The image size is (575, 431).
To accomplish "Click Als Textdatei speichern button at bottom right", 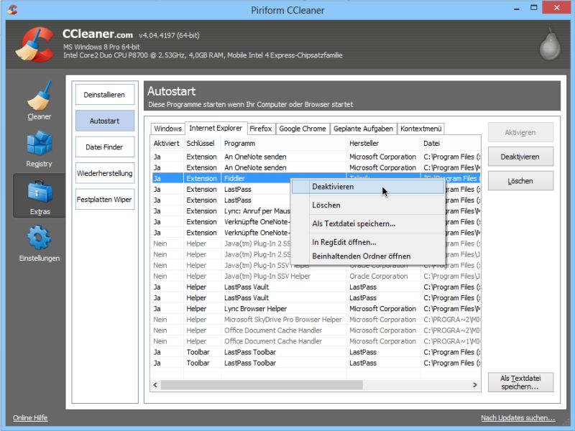I will pos(520,382).
